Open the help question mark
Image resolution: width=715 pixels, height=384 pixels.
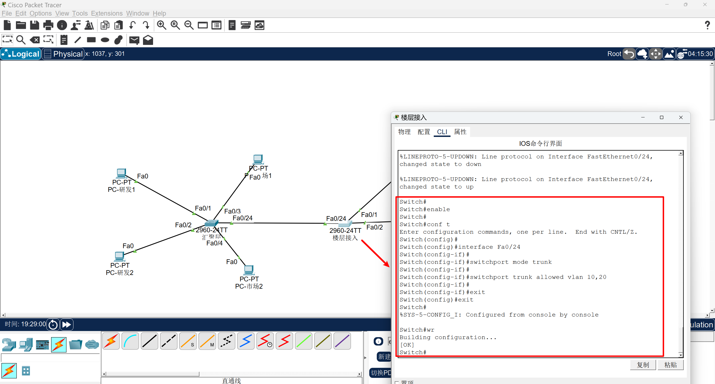point(707,25)
